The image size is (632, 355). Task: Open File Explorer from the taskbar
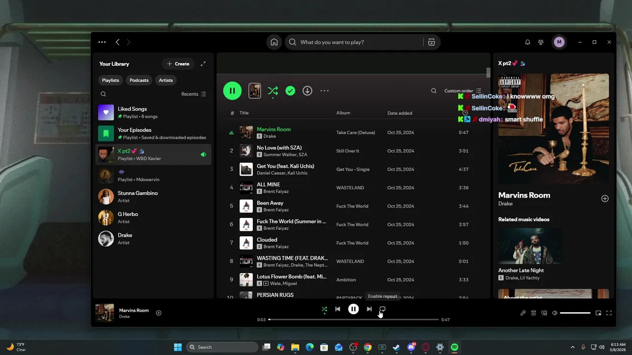[x=295, y=347]
